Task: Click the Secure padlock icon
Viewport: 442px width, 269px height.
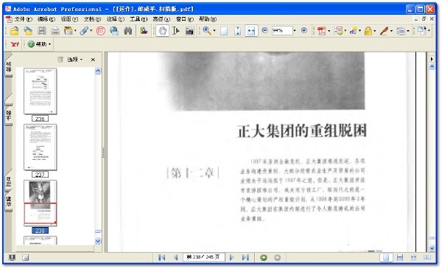Action: [x=368, y=31]
